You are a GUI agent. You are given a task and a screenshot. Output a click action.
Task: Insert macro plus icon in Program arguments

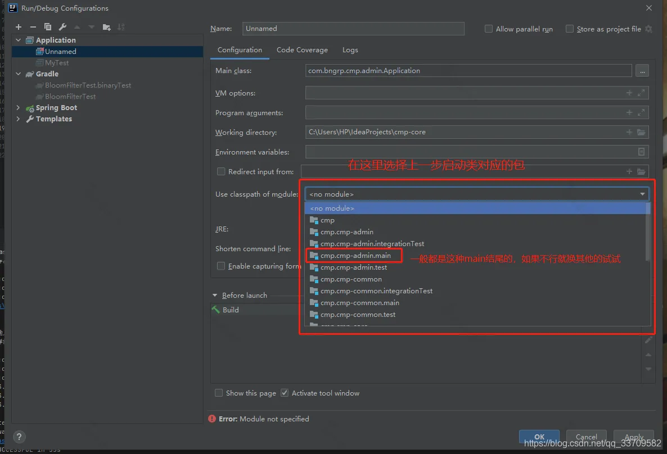629,112
